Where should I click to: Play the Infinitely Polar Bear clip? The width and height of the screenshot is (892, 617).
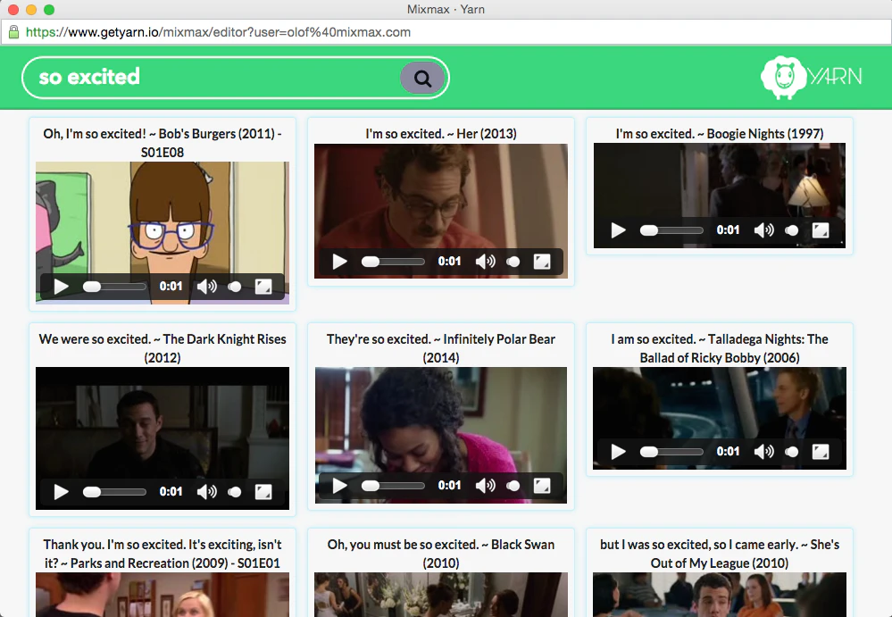coord(339,486)
